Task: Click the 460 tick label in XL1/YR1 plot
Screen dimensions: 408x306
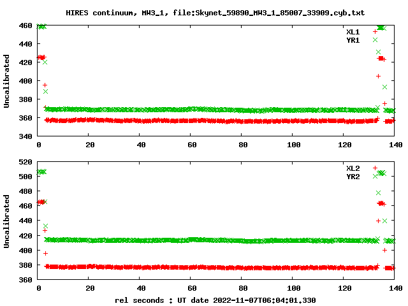Action: pyautogui.click(x=25, y=25)
